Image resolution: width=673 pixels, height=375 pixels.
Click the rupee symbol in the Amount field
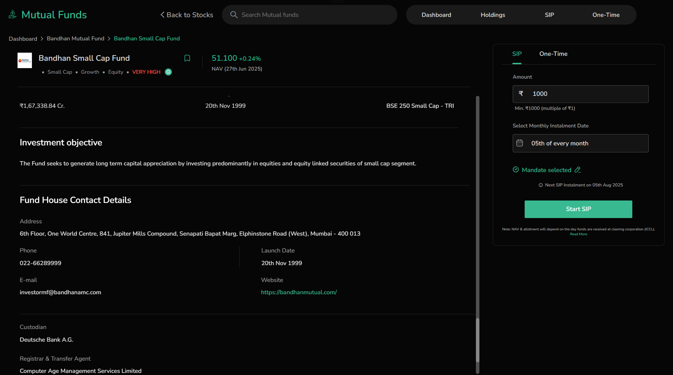tap(521, 93)
